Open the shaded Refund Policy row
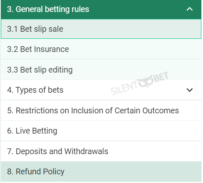Screen dimensions: 203x183 click(101, 171)
